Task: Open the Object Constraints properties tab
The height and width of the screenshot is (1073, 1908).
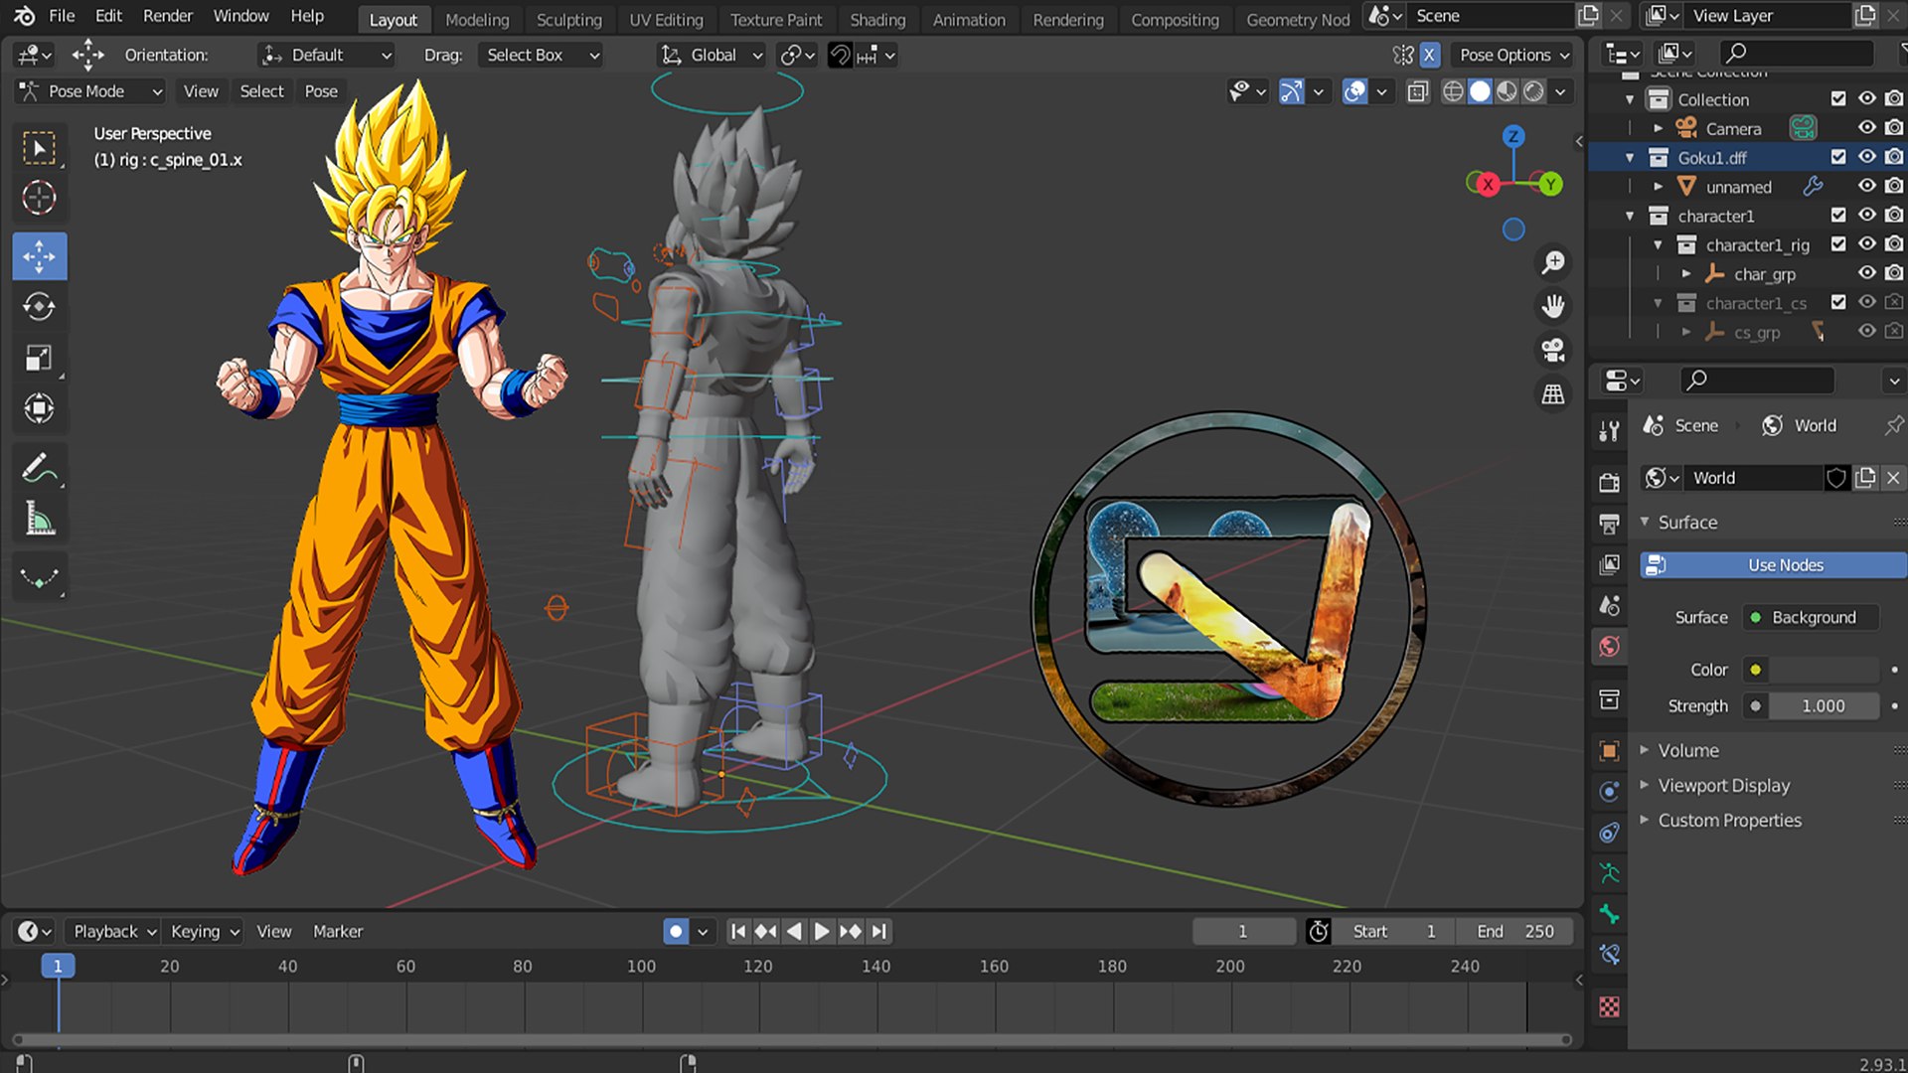Action: pyautogui.click(x=1609, y=833)
